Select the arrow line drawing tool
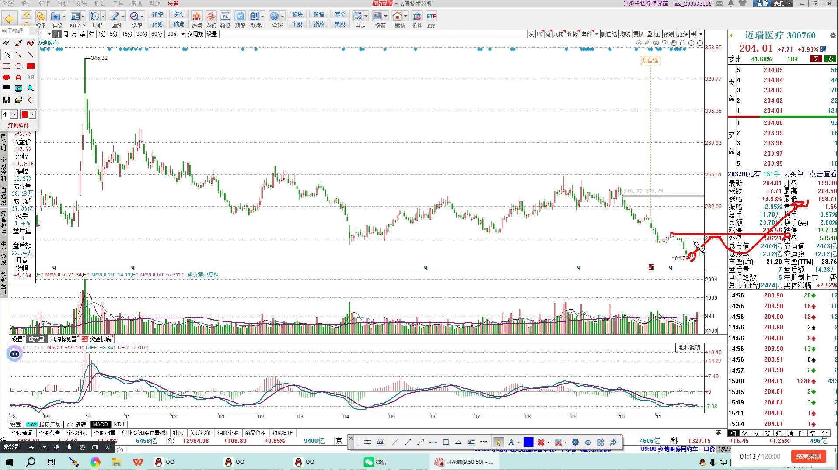Screen dimensions: 838x470 (30, 55)
